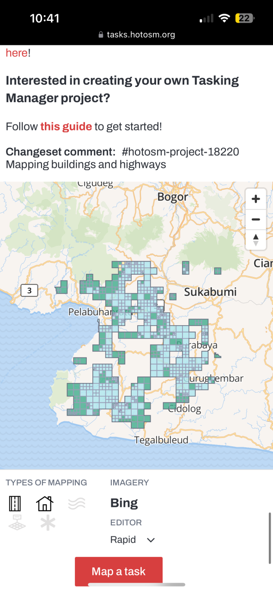Tap the roads mapping type icon

(15, 503)
